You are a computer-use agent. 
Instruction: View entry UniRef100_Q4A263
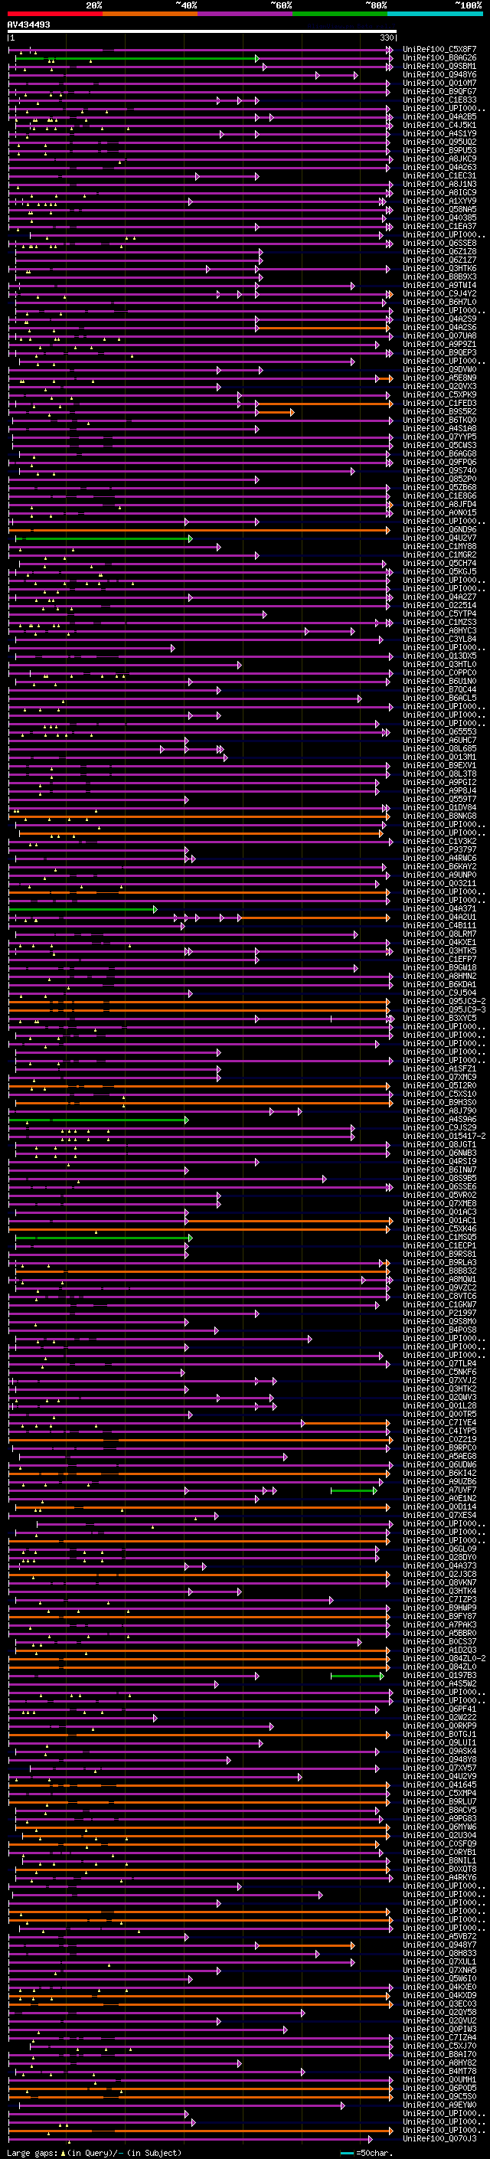[439, 168]
